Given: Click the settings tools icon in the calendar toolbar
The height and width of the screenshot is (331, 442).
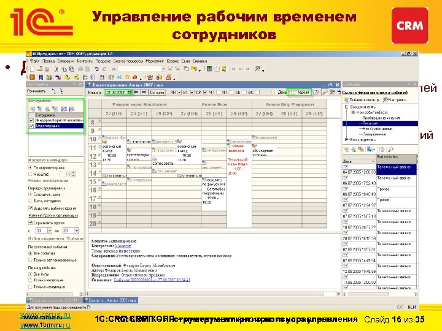Looking at the screenshot, I should (332, 92).
